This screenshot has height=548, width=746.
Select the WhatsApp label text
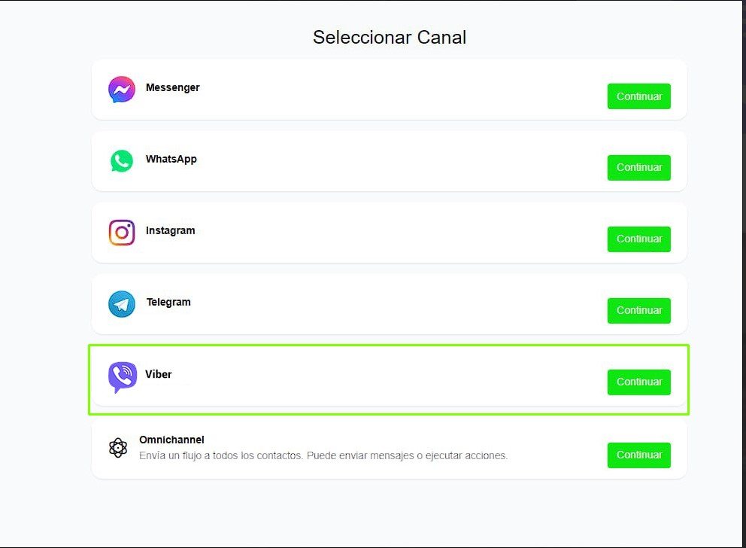tap(171, 159)
